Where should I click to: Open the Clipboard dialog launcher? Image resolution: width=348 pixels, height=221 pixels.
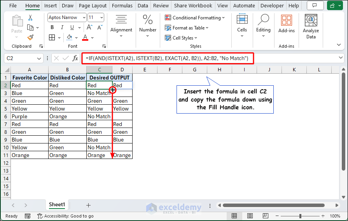tap(41, 46)
